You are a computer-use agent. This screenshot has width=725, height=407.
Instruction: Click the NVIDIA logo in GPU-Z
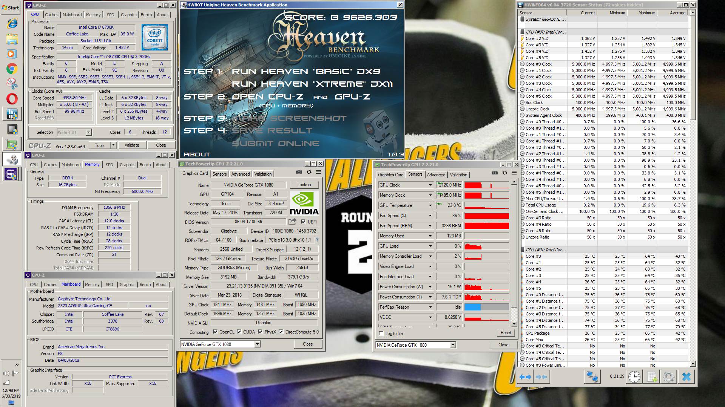tap(304, 203)
